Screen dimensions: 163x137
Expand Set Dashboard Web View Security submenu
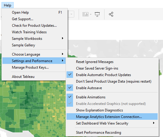(x=112, y=123)
